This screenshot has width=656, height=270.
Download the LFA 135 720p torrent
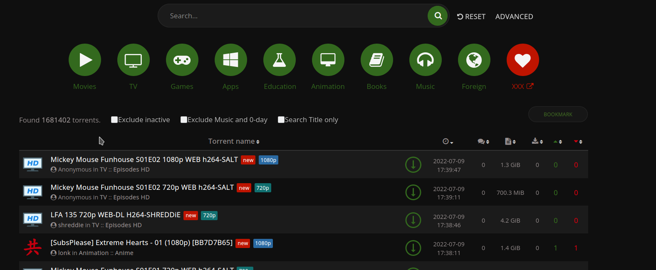point(413,220)
